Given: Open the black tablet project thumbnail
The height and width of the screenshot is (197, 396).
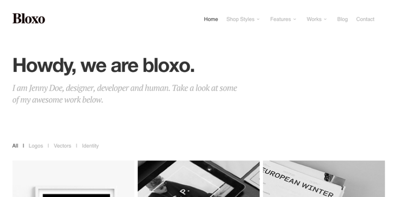Looking at the screenshot, I should tap(199, 179).
